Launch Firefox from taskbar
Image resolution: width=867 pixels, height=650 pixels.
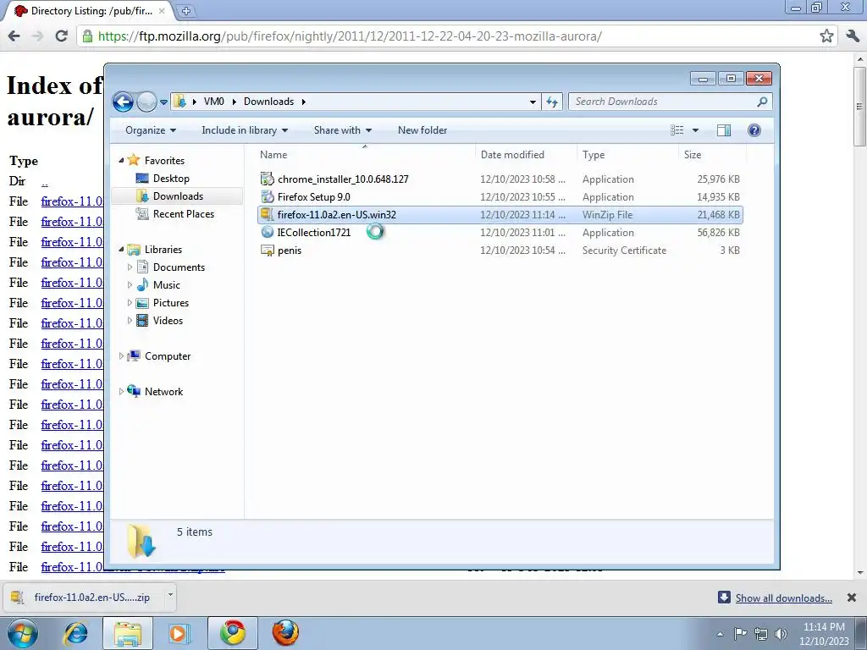285,633
